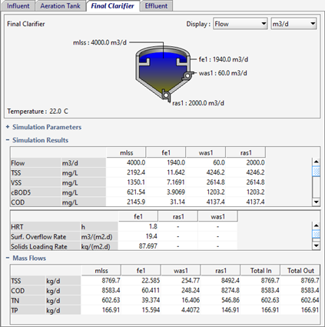The height and width of the screenshot is (327, 325).
Task: Click the Total Out column header
Action: [x=300, y=270]
